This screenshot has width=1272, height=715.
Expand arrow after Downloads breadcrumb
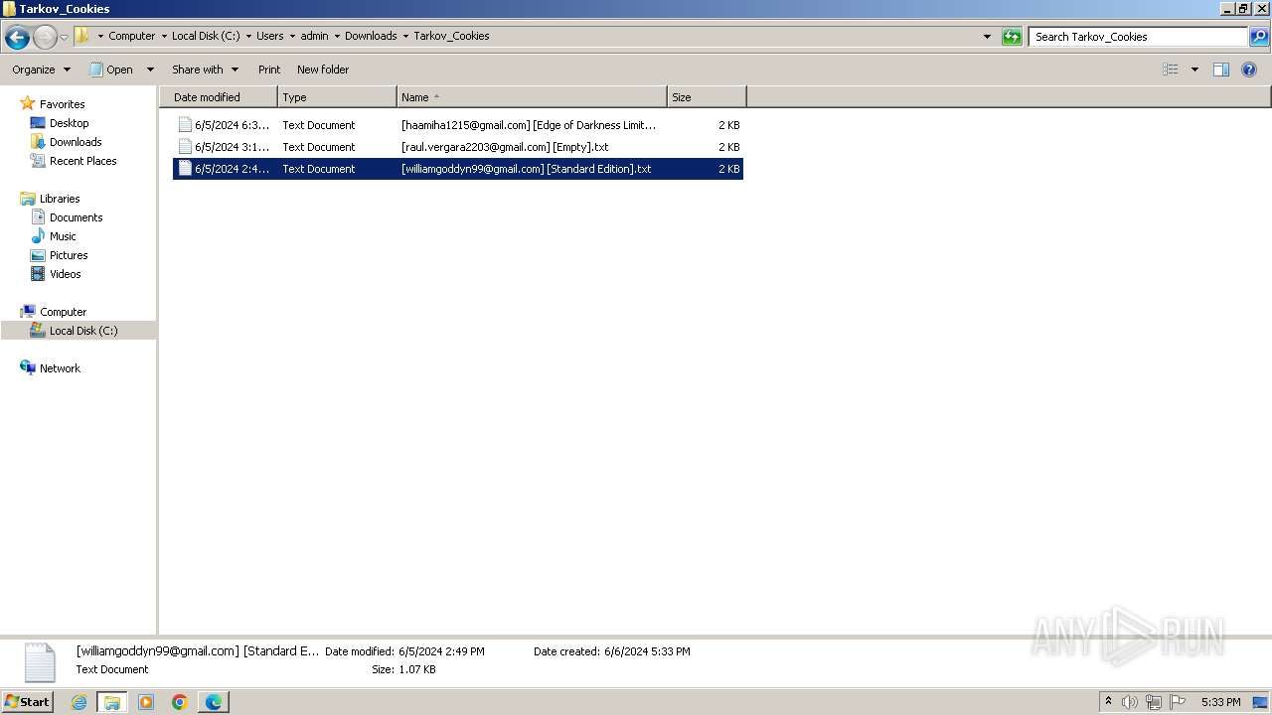[x=405, y=36]
